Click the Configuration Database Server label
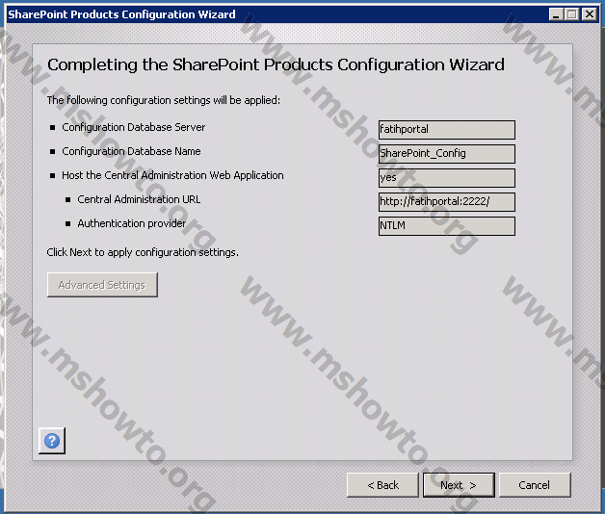The height and width of the screenshot is (514, 605). (x=134, y=127)
